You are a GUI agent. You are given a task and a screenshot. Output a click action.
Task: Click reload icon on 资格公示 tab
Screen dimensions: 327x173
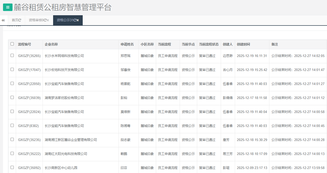(75, 20)
